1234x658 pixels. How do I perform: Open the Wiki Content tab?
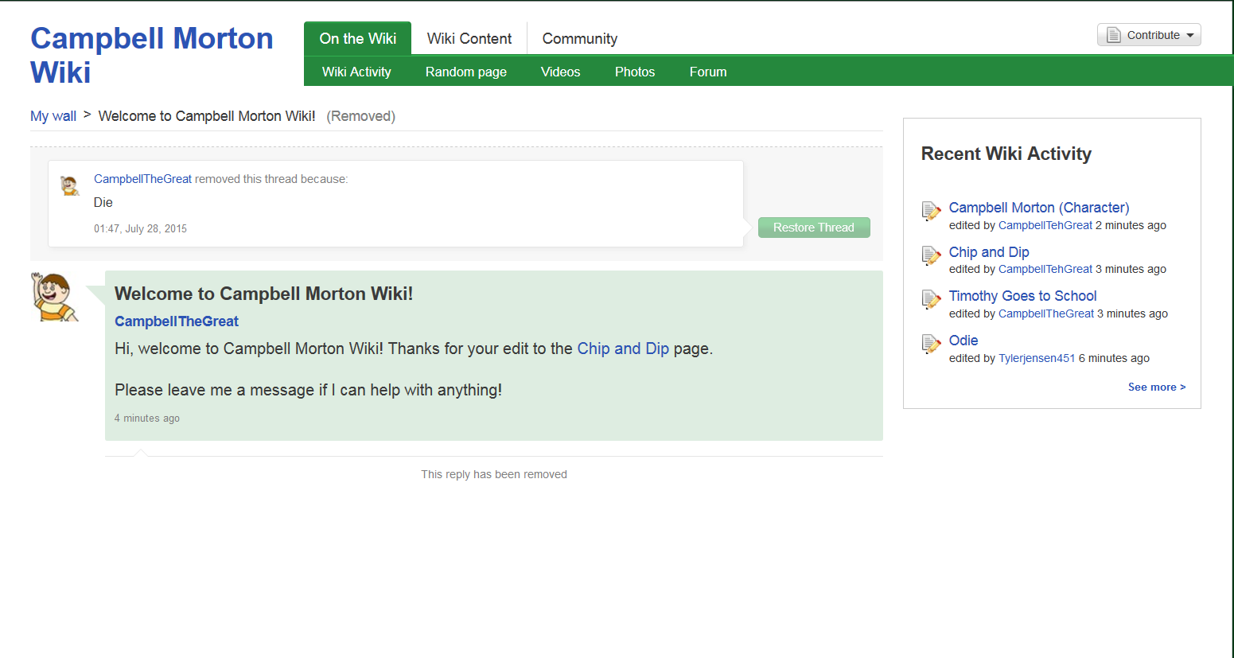click(x=469, y=38)
